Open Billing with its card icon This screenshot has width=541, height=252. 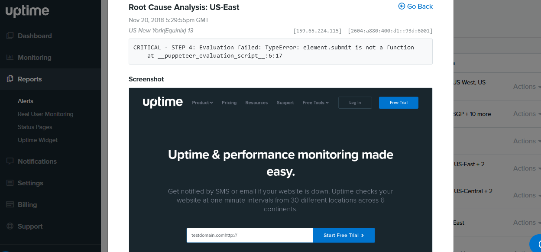pos(10,204)
